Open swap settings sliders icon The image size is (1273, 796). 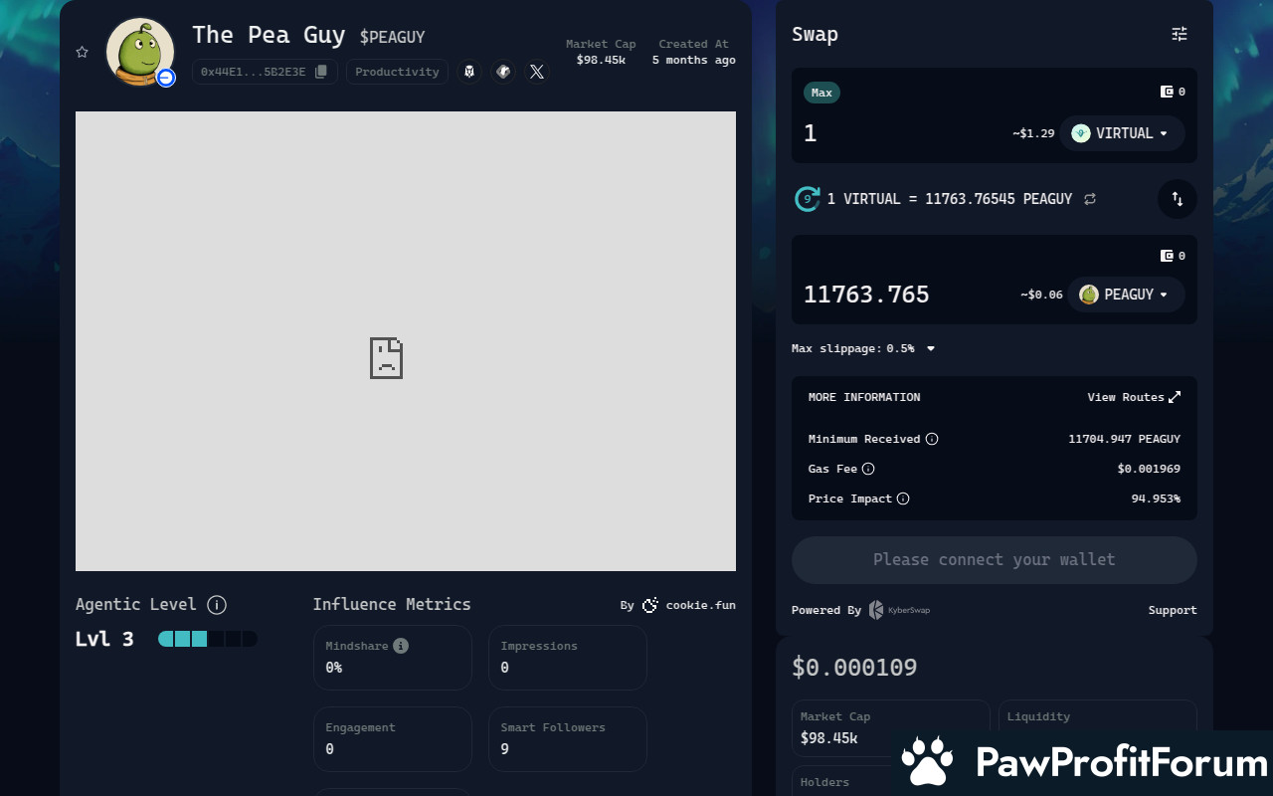click(x=1180, y=34)
